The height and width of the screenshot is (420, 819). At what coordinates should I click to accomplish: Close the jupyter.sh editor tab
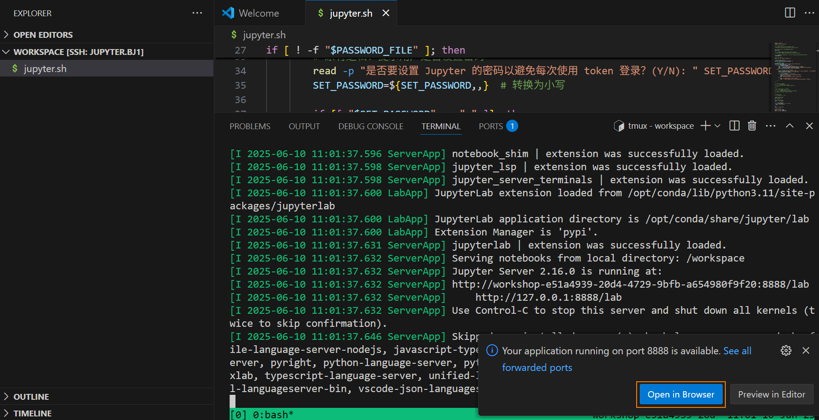click(x=386, y=13)
